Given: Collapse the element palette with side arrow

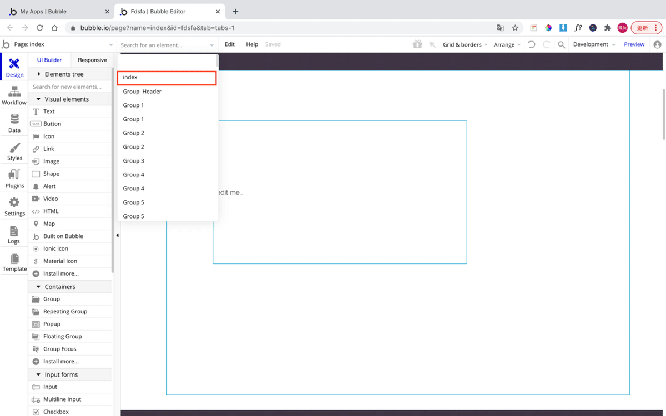Looking at the screenshot, I should (x=117, y=235).
